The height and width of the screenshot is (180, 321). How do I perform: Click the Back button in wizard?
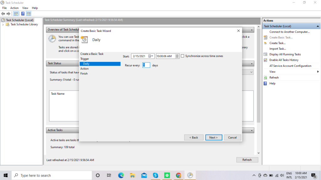194,137
